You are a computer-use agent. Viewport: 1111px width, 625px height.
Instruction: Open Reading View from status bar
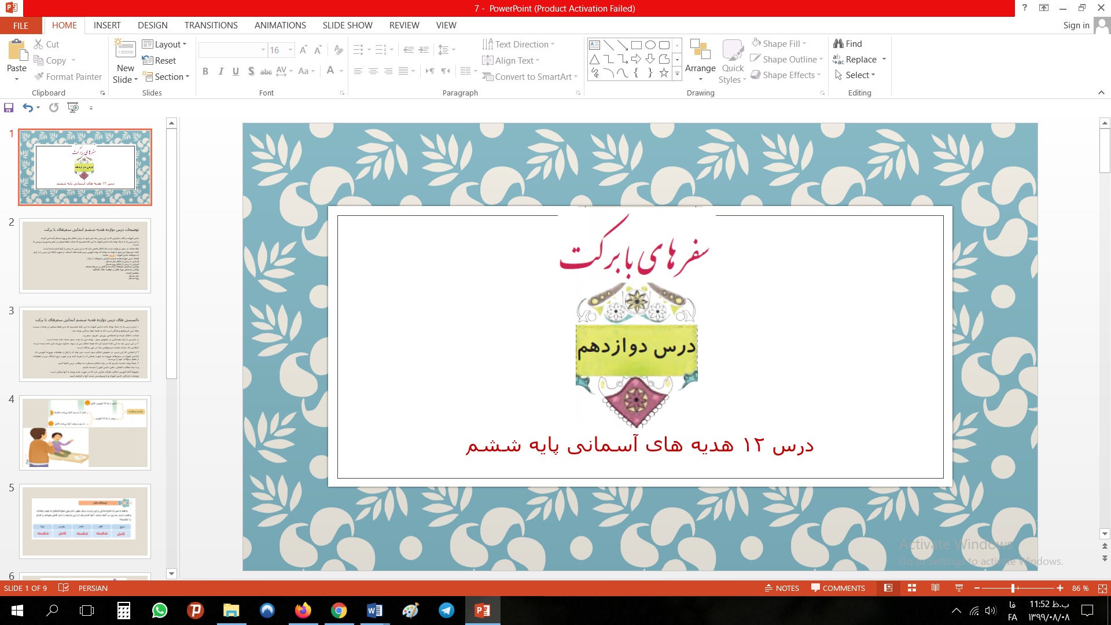click(935, 588)
